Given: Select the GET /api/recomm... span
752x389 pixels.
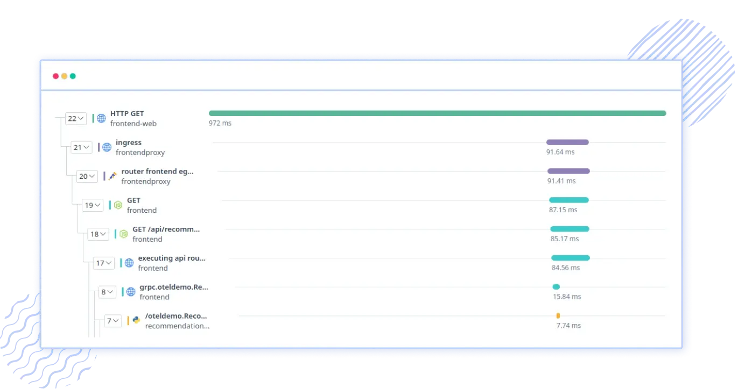Looking at the screenshot, I should (x=166, y=229).
